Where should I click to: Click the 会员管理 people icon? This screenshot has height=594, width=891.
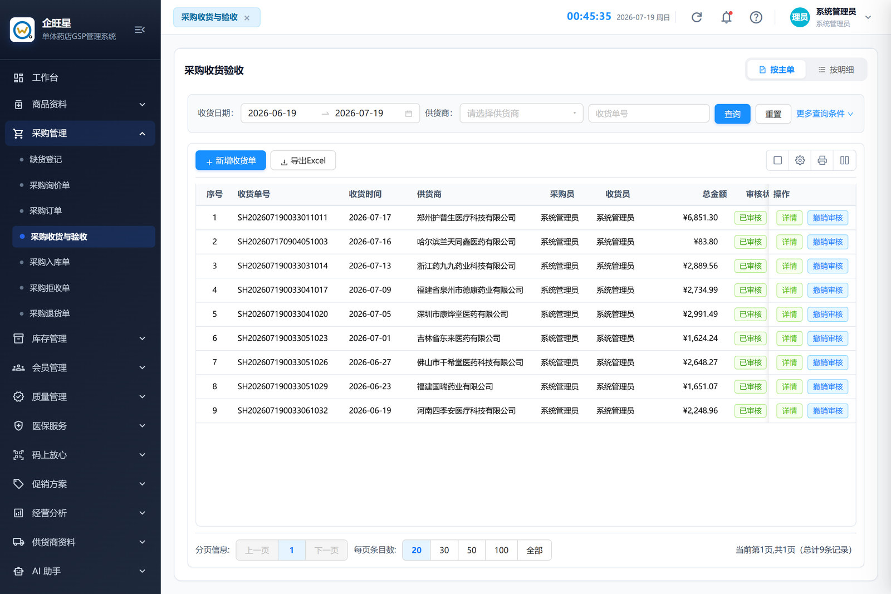[18, 367]
